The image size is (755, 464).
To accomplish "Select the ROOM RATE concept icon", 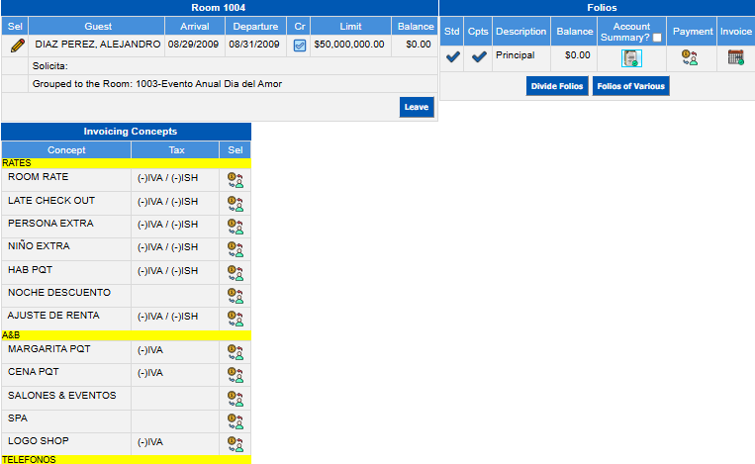I will click(x=235, y=179).
